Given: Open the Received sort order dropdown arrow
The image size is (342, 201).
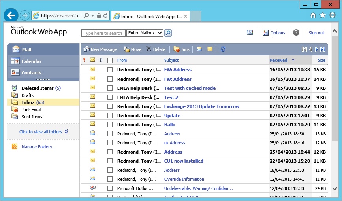Looking at the screenshot, I should (x=293, y=60).
